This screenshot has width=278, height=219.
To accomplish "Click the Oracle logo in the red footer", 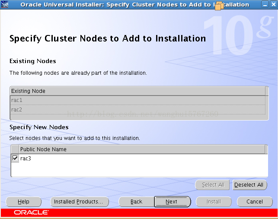I will pos(32,212).
